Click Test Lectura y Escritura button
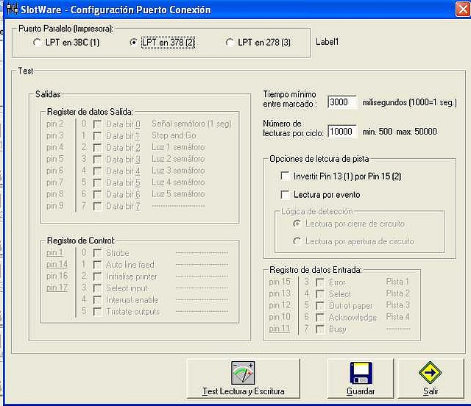Screen dimensions: 471x406 tap(243, 378)
